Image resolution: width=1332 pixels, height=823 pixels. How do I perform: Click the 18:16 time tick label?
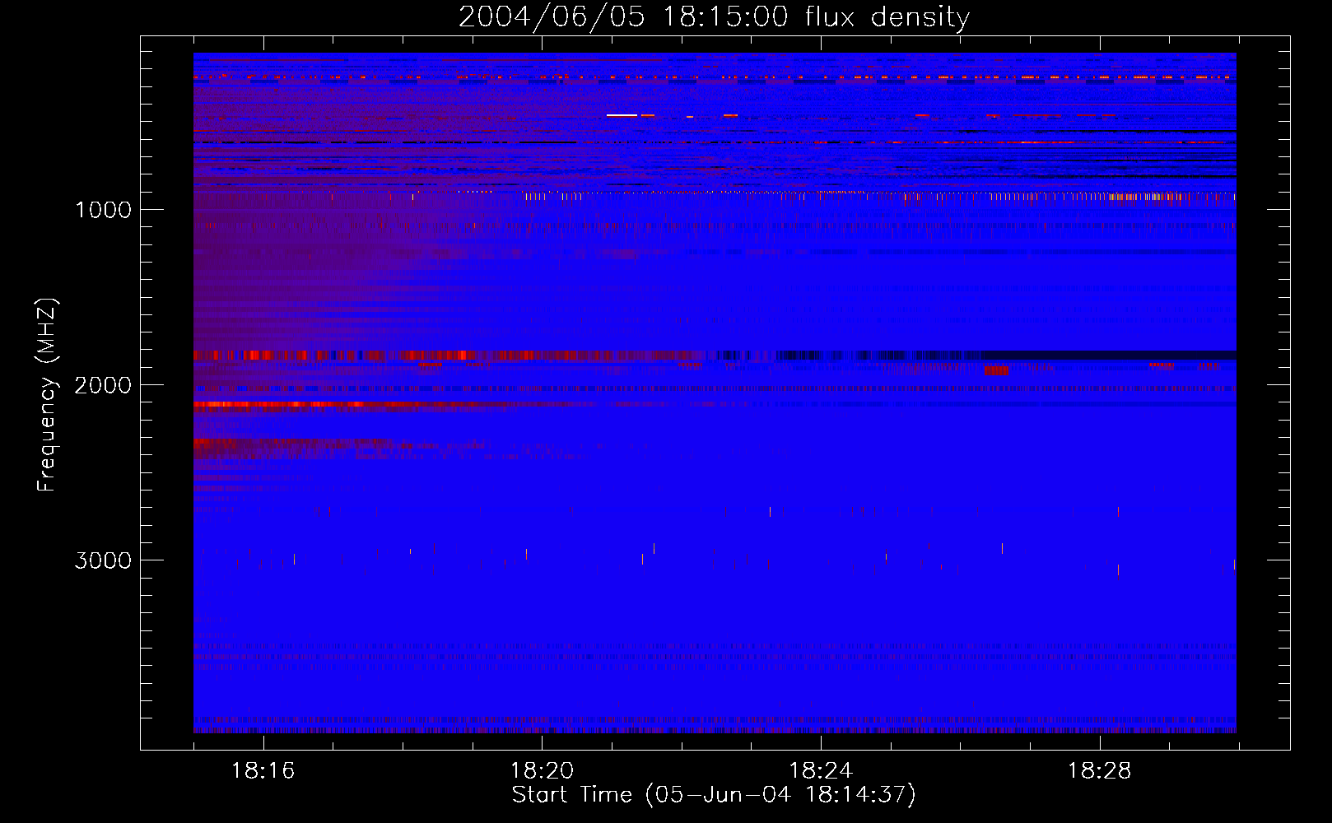263,771
